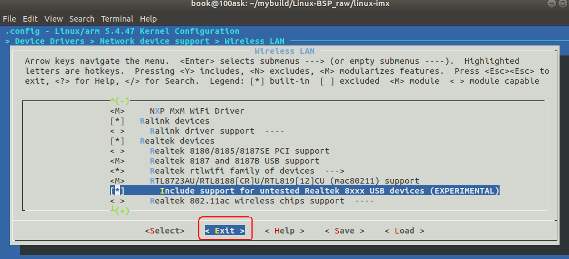Select highlighted 'Include support for untested Realtek' row
569x259 pixels.
[x=305, y=191]
